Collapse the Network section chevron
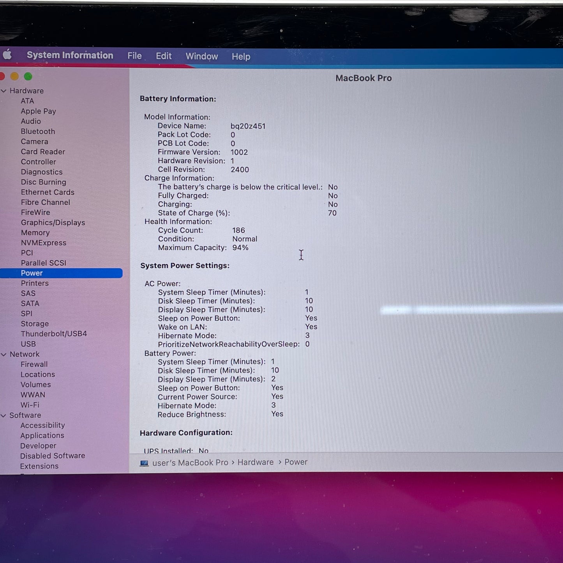This screenshot has height=563, width=563. click(x=4, y=354)
